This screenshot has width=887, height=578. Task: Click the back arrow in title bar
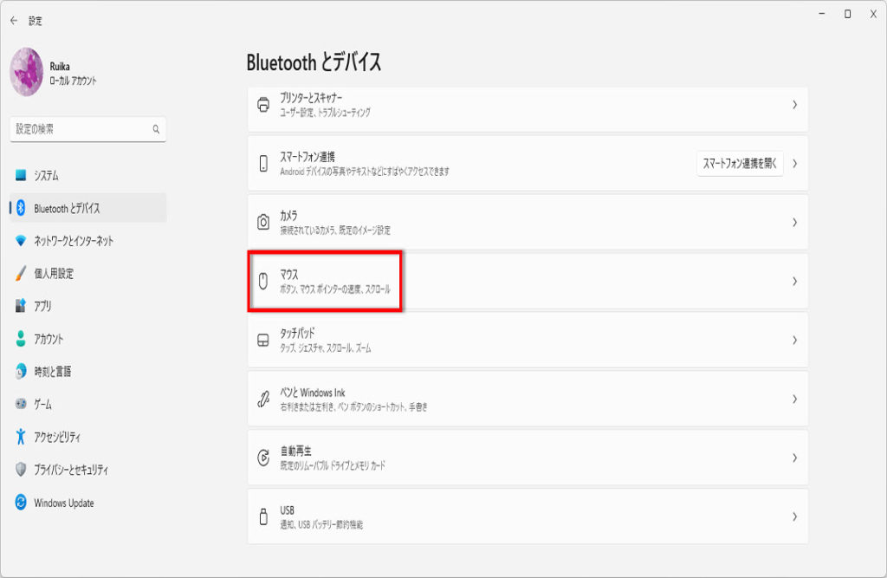14,21
